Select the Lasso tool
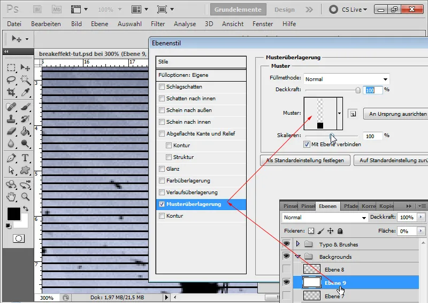 (x=11, y=80)
